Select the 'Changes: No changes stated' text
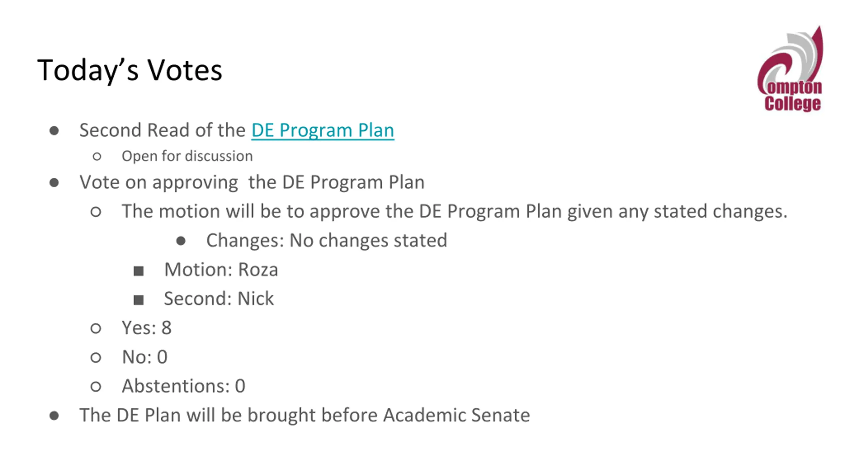The image size is (845, 475). (x=327, y=240)
